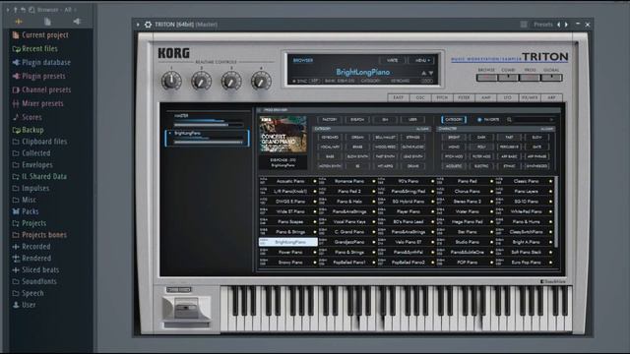Toggle the Bright character filter
This screenshot has height=354, width=630.
[454, 138]
